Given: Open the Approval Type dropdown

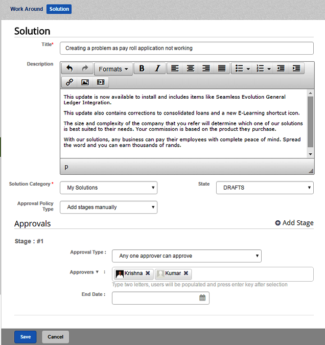Looking at the screenshot, I should coord(187,256).
